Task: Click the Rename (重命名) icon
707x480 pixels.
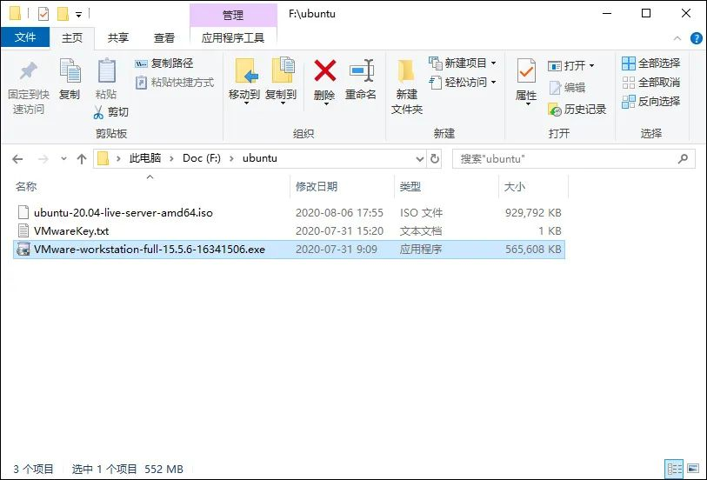Action: (361, 70)
